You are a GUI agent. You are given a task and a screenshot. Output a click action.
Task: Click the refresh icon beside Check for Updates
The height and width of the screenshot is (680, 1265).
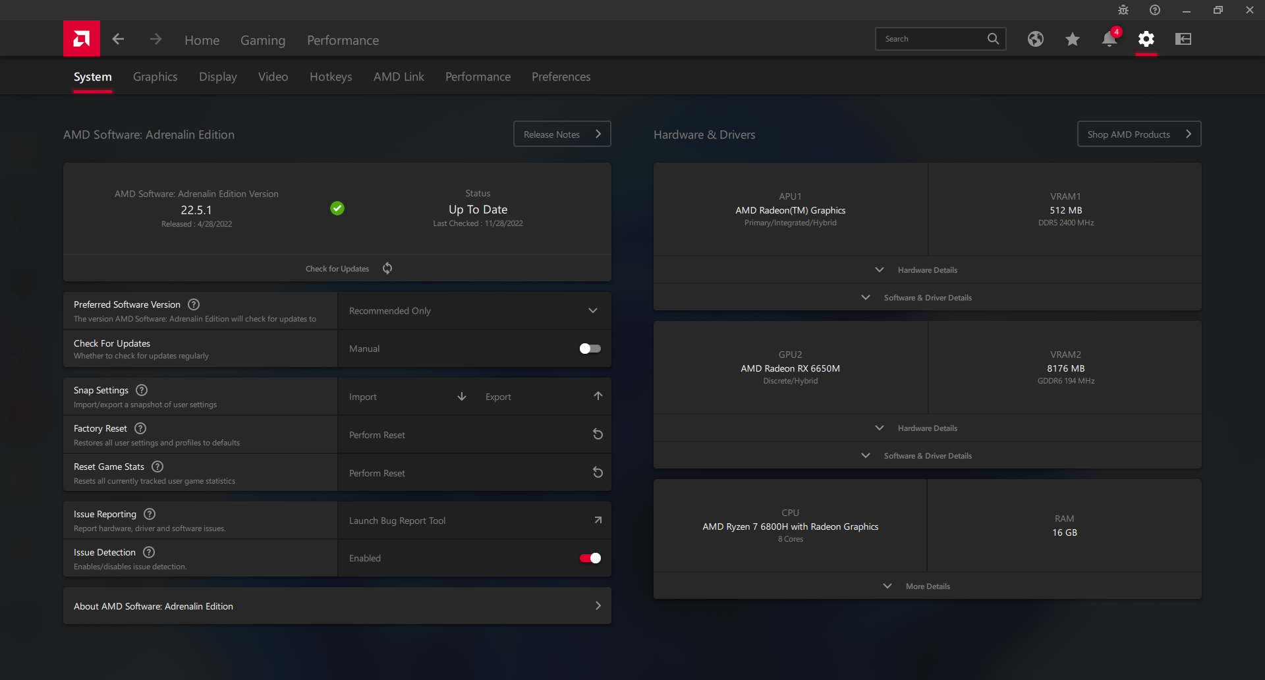point(387,268)
